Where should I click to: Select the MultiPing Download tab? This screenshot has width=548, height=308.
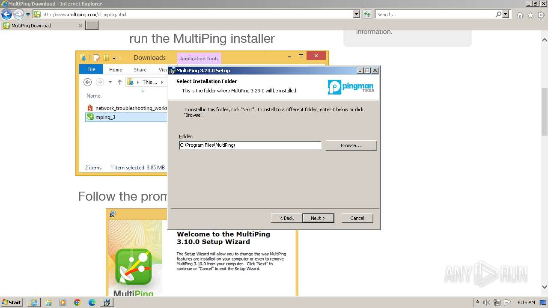point(43,26)
